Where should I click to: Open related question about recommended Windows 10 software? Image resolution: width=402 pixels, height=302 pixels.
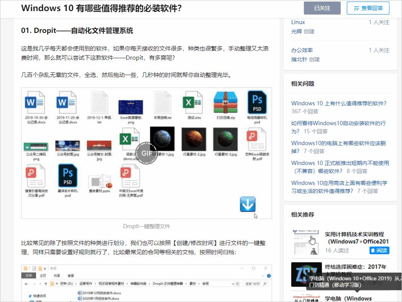339,103
